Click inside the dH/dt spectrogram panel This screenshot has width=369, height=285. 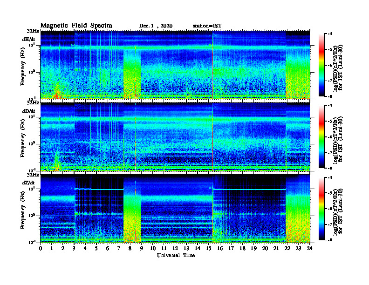(175, 65)
